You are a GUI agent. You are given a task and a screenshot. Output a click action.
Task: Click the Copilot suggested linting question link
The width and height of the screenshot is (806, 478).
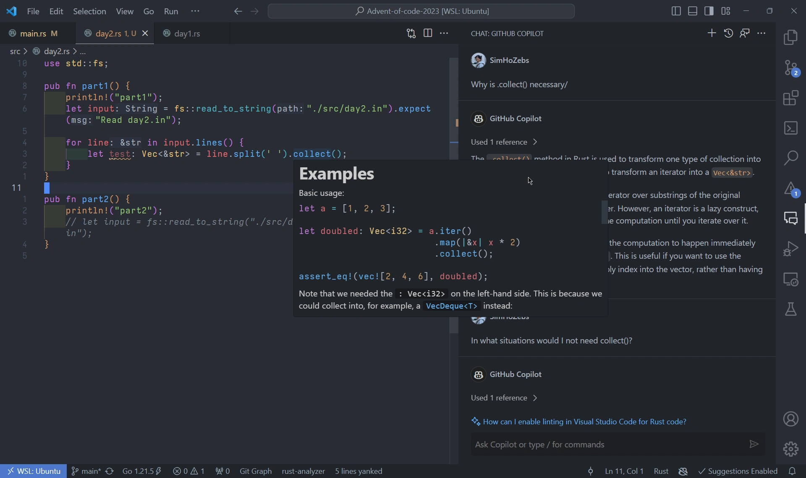pyautogui.click(x=584, y=422)
